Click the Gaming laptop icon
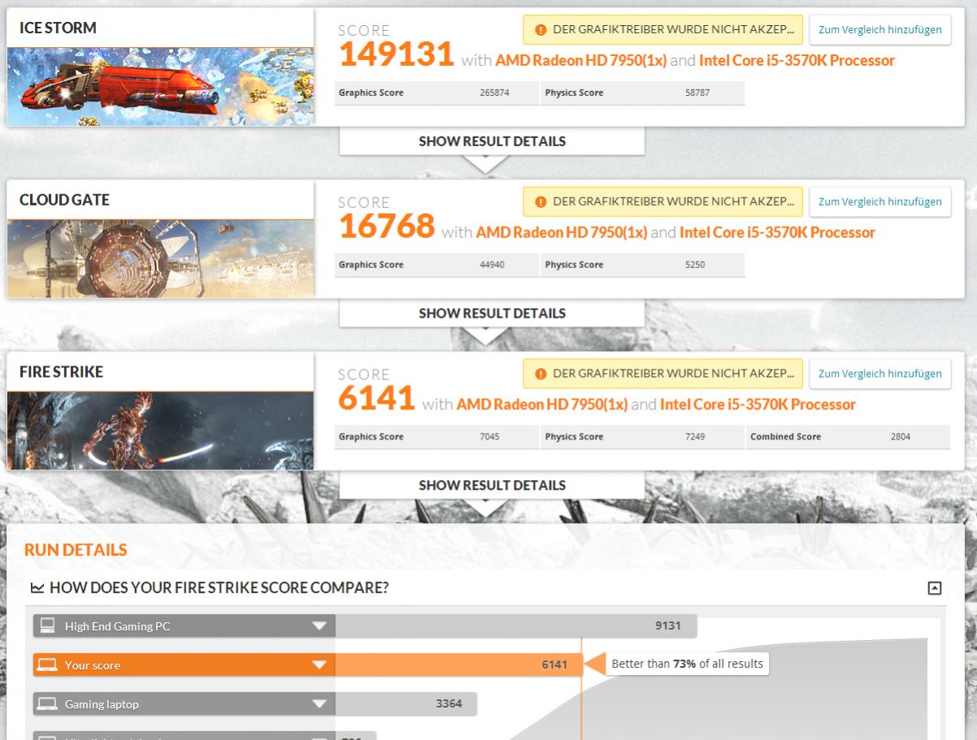Image resolution: width=977 pixels, height=740 pixels. pyautogui.click(x=48, y=704)
